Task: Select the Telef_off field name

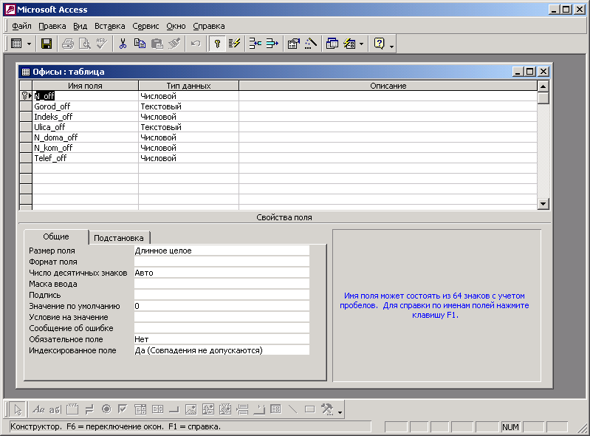Action: coord(86,158)
